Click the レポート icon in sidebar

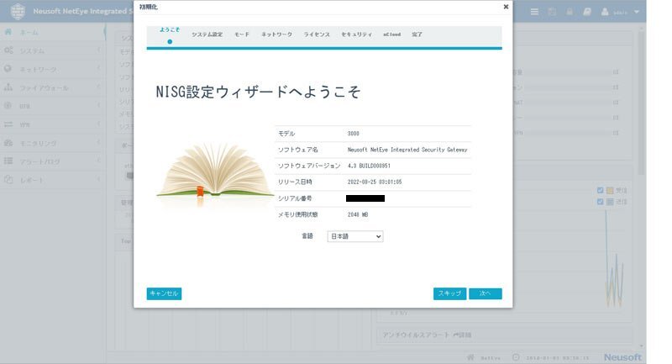(x=8, y=180)
